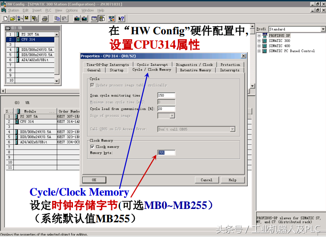This screenshot has width=326, height=237.
Task: Switch to Time-Of-Day Interrupts tab
Action: pyautogui.click(x=108, y=65)
